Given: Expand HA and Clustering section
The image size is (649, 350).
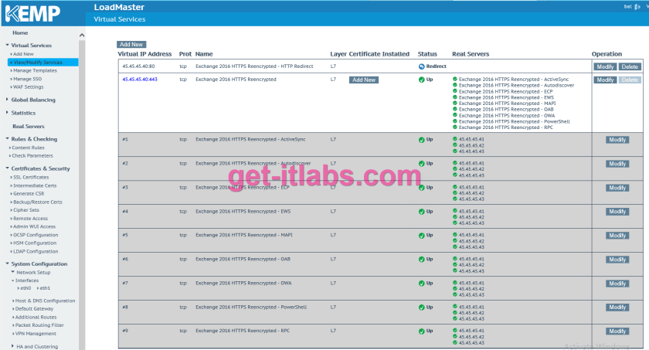Looking at the screenshot, I should coord(12,346).
